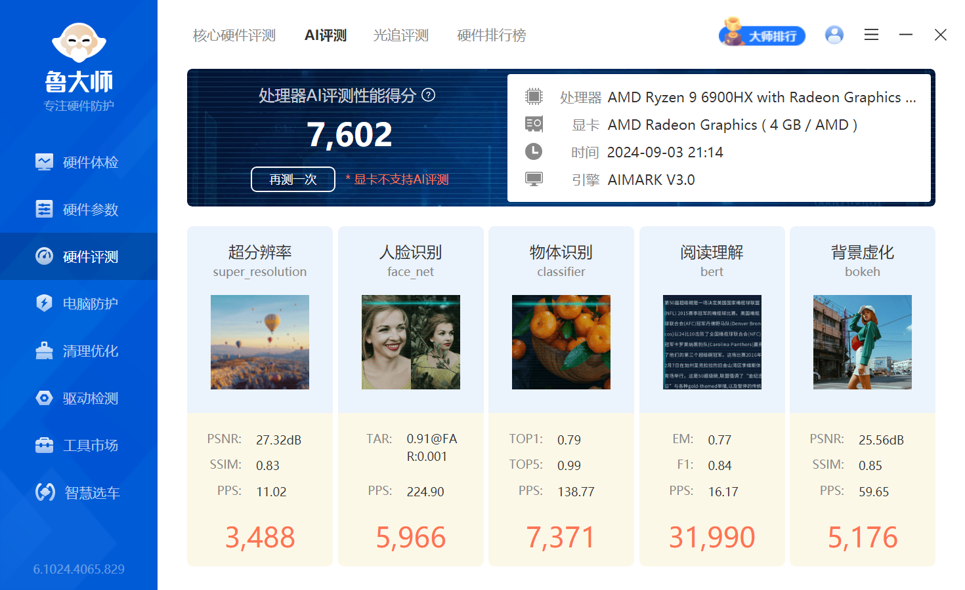Image resolution: width=965 pixels, height=590 pixels.
Task: Open the bert text passage thumbnail
Action: [712, 342]
